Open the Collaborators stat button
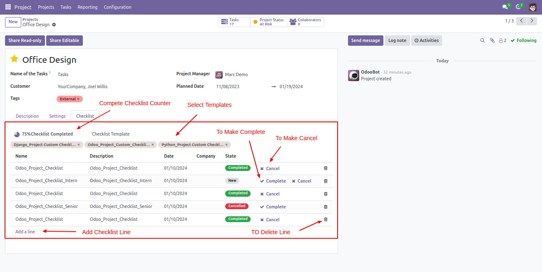 305,22
